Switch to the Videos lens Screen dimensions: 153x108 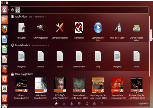pos(102,104)
